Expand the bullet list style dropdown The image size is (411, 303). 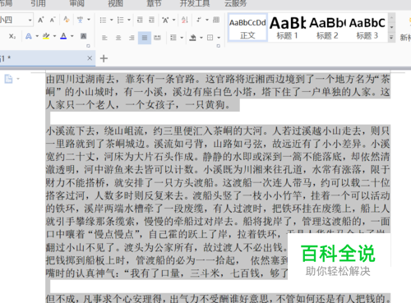tap(112, 20)
